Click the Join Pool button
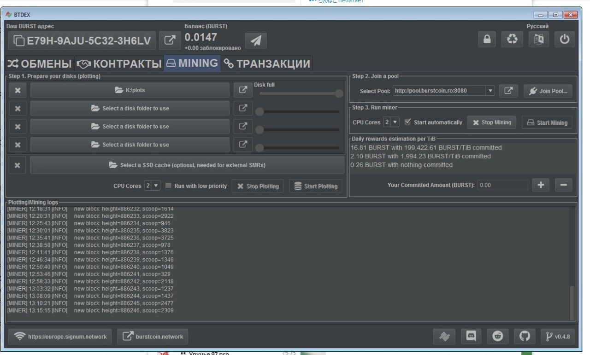Screen dimensions: 590x355 click(548, 91)
